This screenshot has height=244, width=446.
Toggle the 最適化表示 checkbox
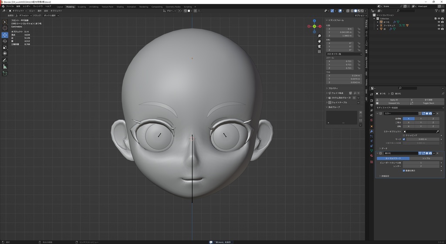pos(404,170)
